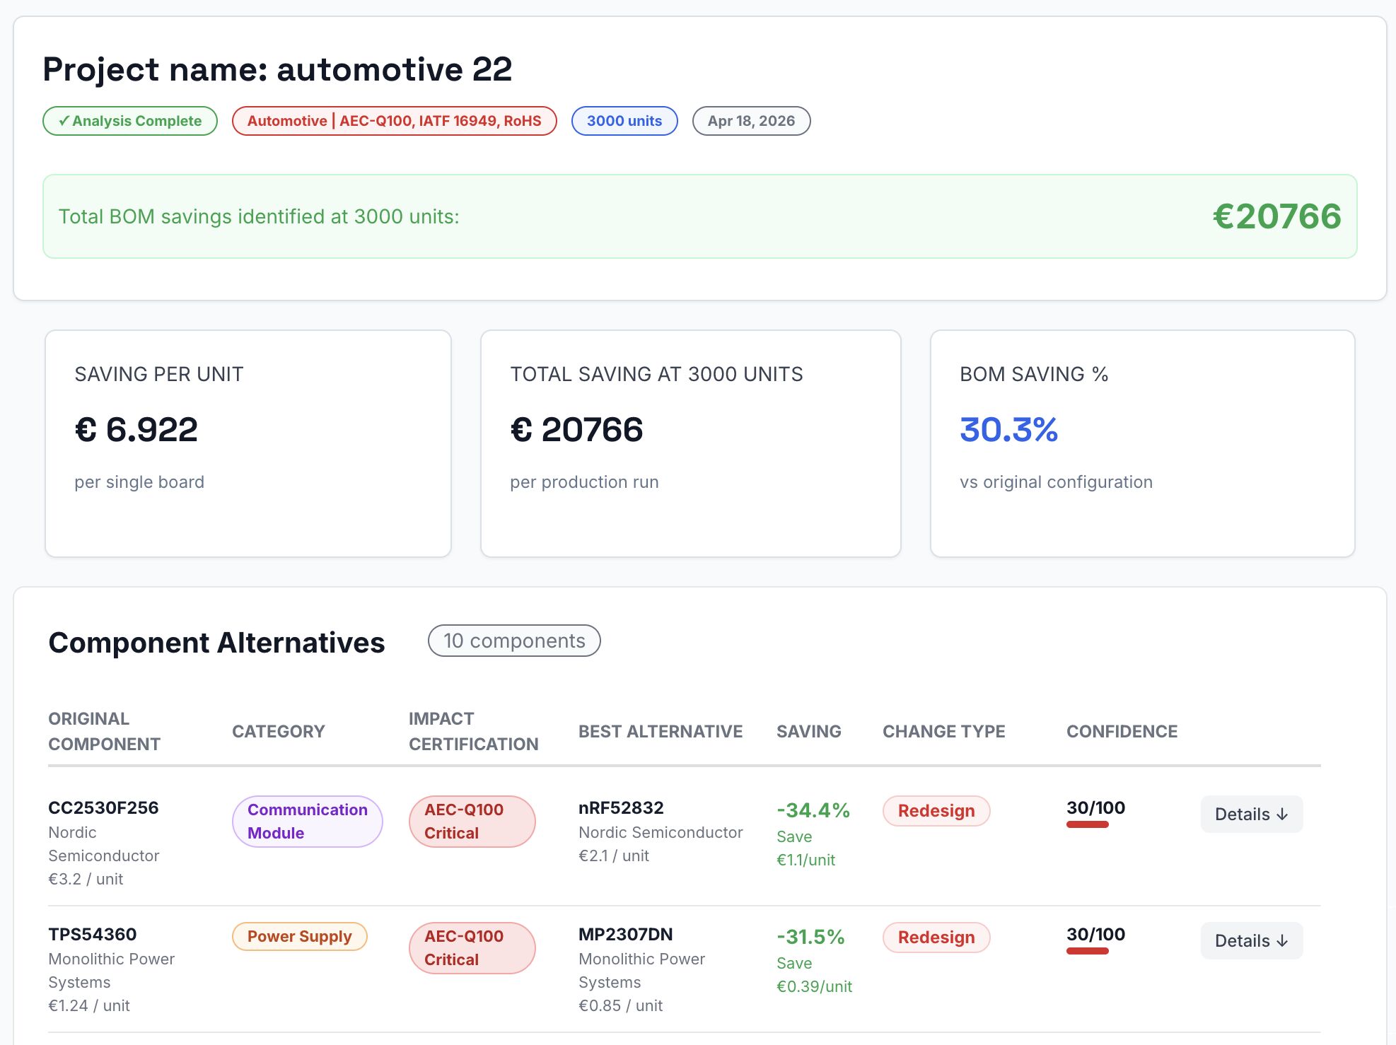Click the -34.4% saving value
Screen dimensions: 1396x1045
[x=813, y=810]
